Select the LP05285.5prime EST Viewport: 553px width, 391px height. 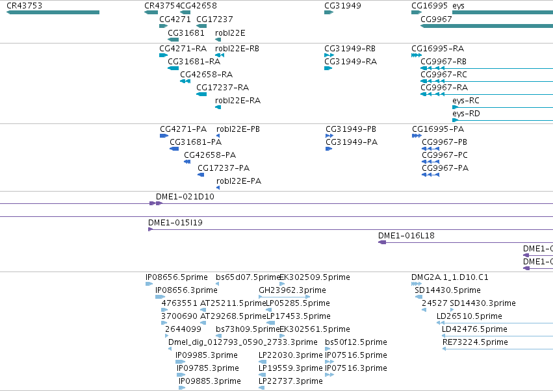pos(269,310)
